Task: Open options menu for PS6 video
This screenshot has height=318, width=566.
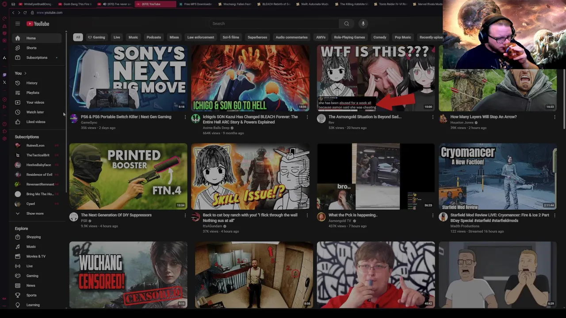Action: [x=185, y=117]
